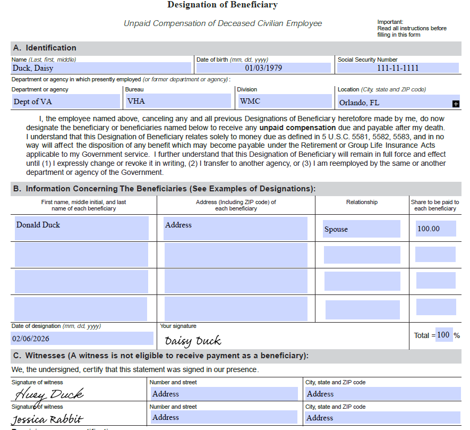This screenshot has height=430, width=470.
Task: Select the Location field with Orlando, FL
Action: (x=398, y=102)
